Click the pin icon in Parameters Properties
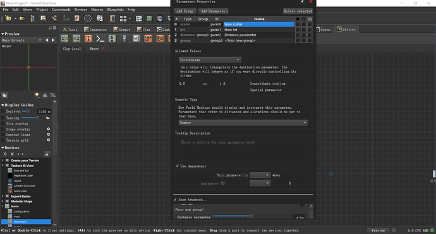 point(302,2)
